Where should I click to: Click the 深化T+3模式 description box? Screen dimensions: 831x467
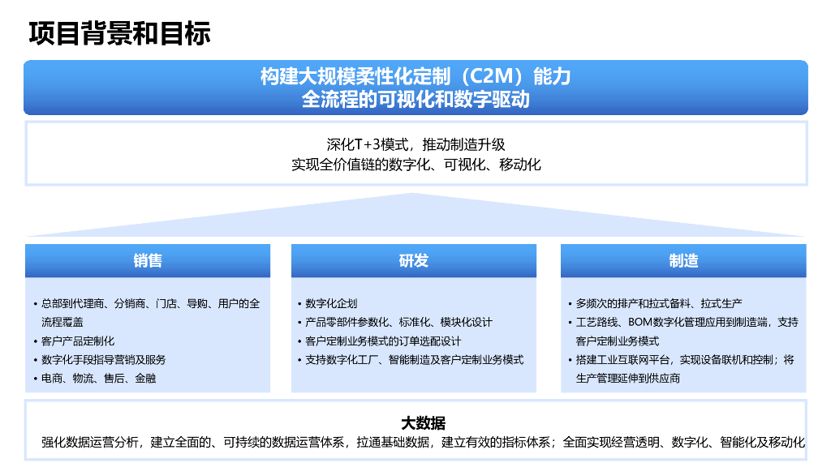pos(415,154)
